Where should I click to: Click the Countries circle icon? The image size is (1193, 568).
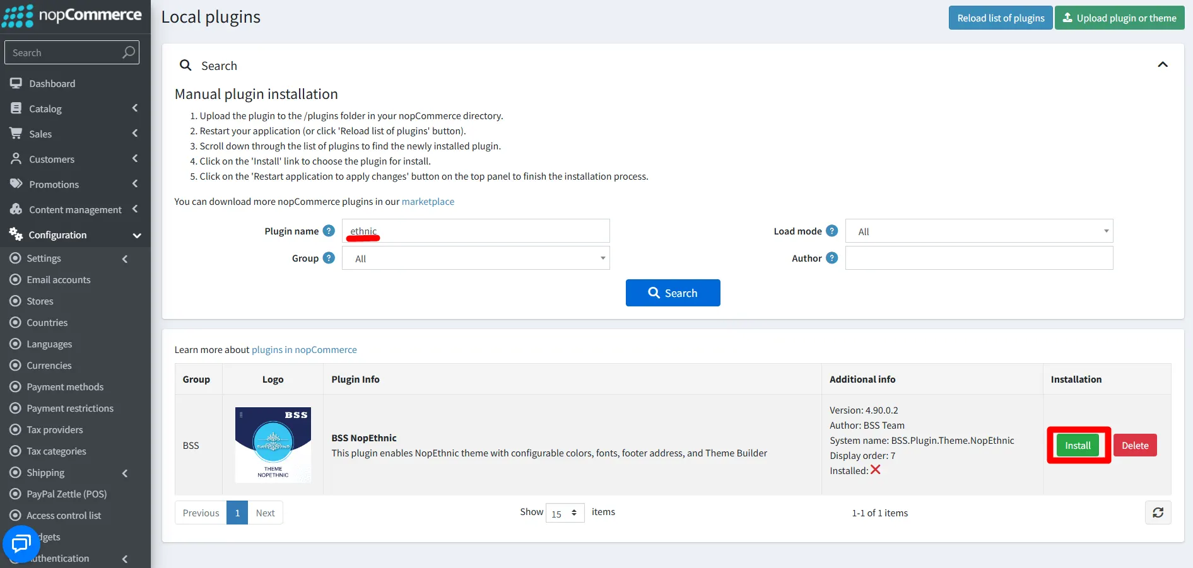[16, 322]
